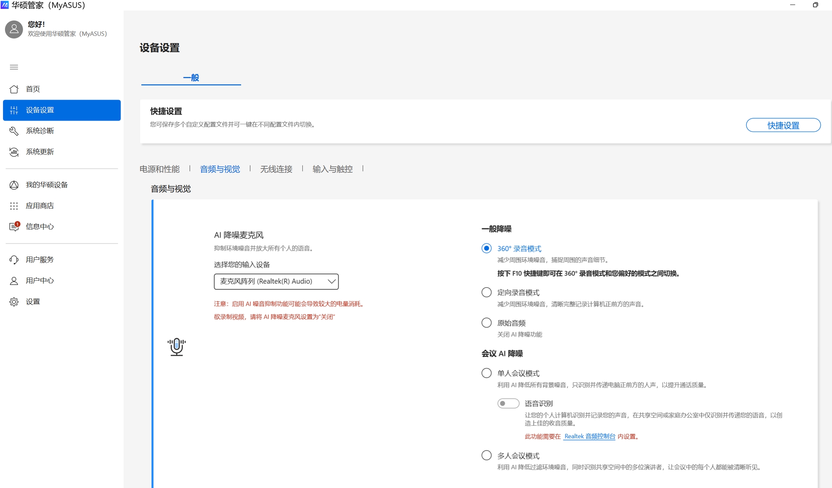
Task: Open Realtek Audio Console link
Action: click(589, 436)
